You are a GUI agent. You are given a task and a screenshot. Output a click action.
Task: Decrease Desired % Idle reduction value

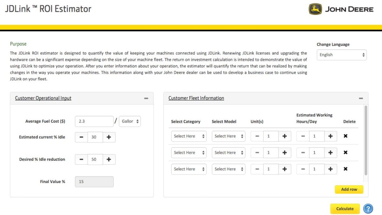(81, 159)
